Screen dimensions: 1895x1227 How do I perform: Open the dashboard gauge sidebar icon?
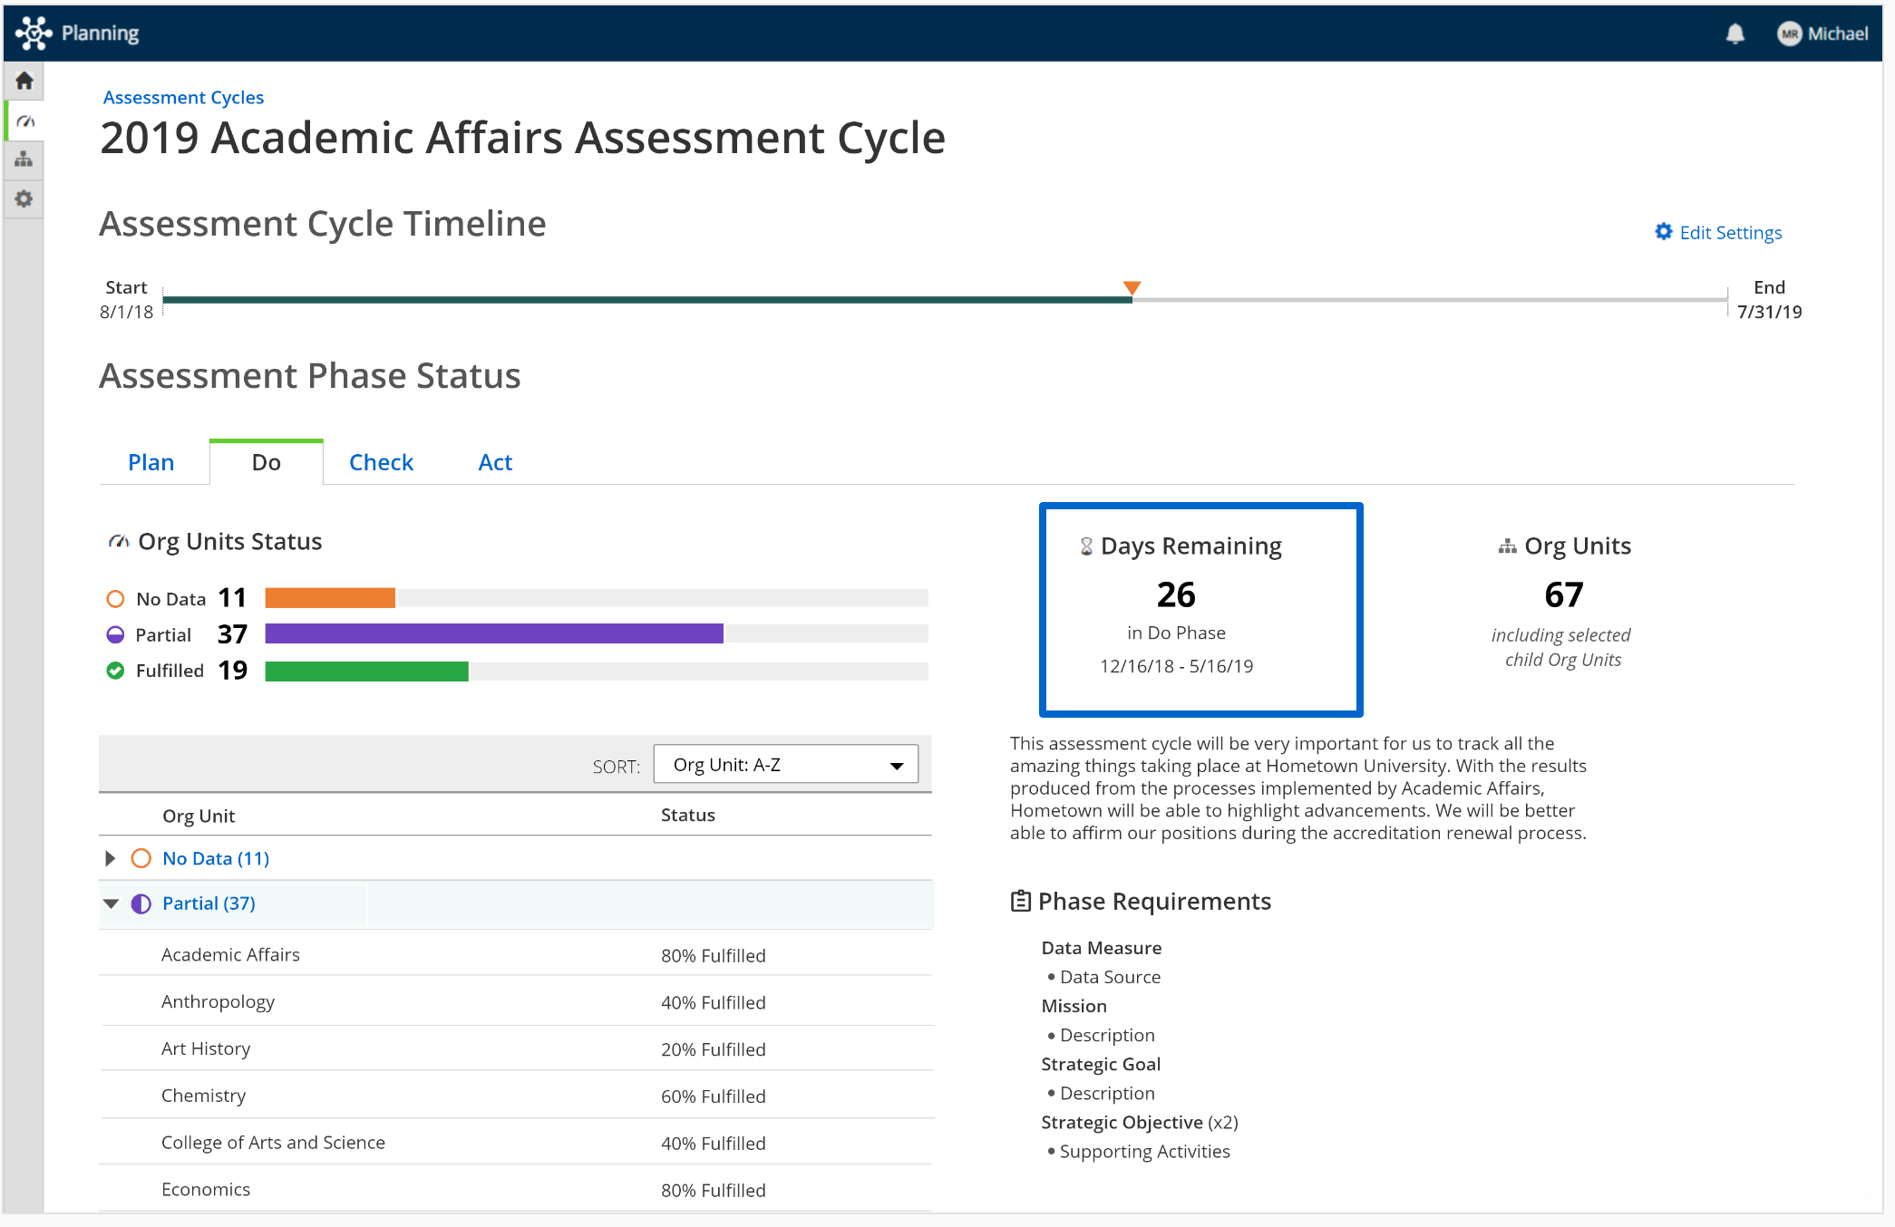click(x=24, y=121)
